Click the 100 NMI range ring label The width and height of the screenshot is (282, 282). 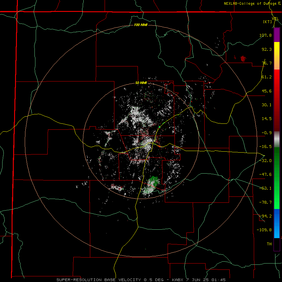click(x=141, y=25)
